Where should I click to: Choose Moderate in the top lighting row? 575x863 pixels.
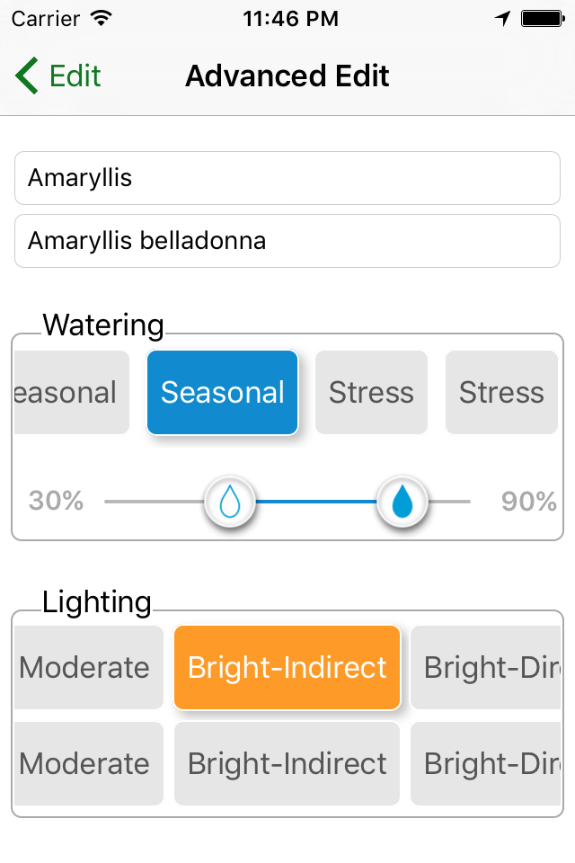pyautogui.click(x=89, y=668)
